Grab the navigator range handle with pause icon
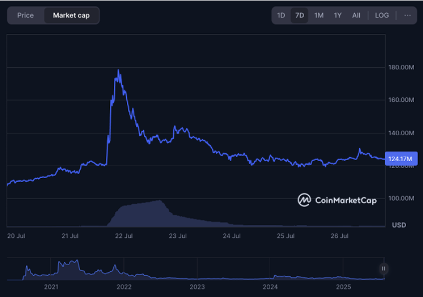Screen dimensions: 423x297 click(383, 269)
